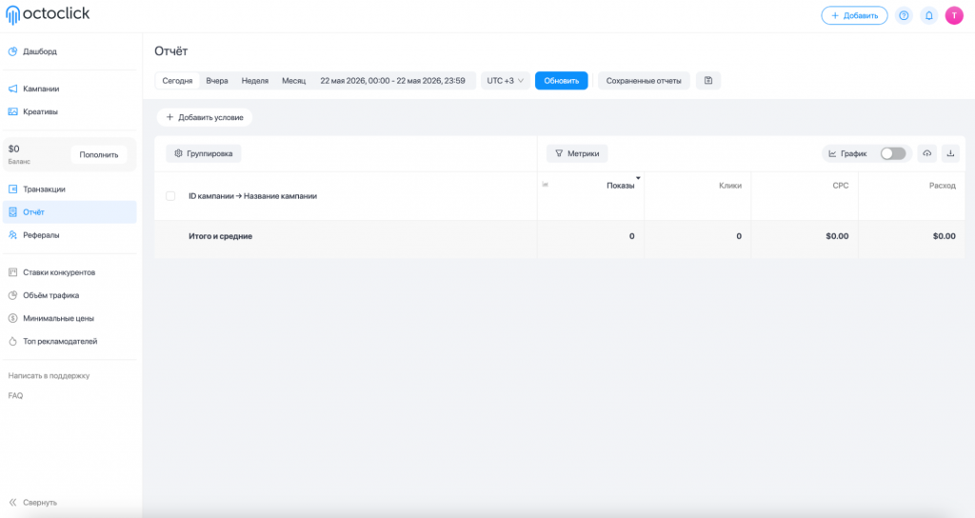Click the CPC column header
This screenshot has width=975, height=518.
tap(841, 186)
